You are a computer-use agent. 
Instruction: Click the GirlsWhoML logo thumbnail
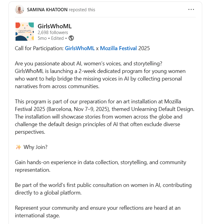pos(24,31)
